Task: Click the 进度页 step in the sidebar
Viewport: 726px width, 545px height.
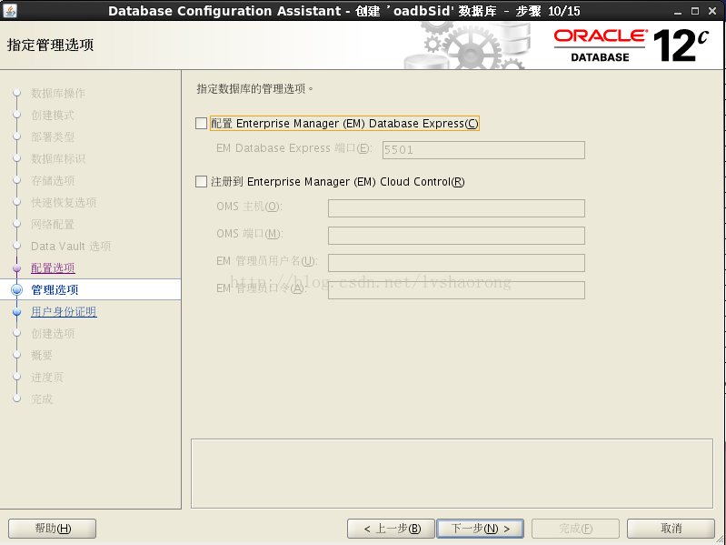Action: click(x=46, y=377)
